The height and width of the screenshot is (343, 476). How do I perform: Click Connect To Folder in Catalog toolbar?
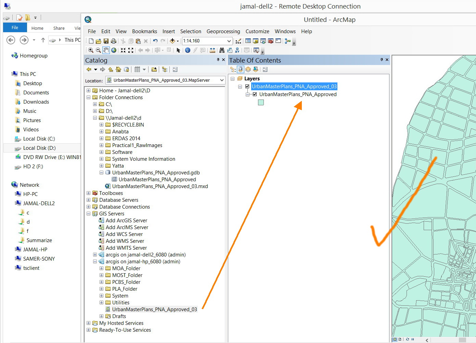coord(154,69)
